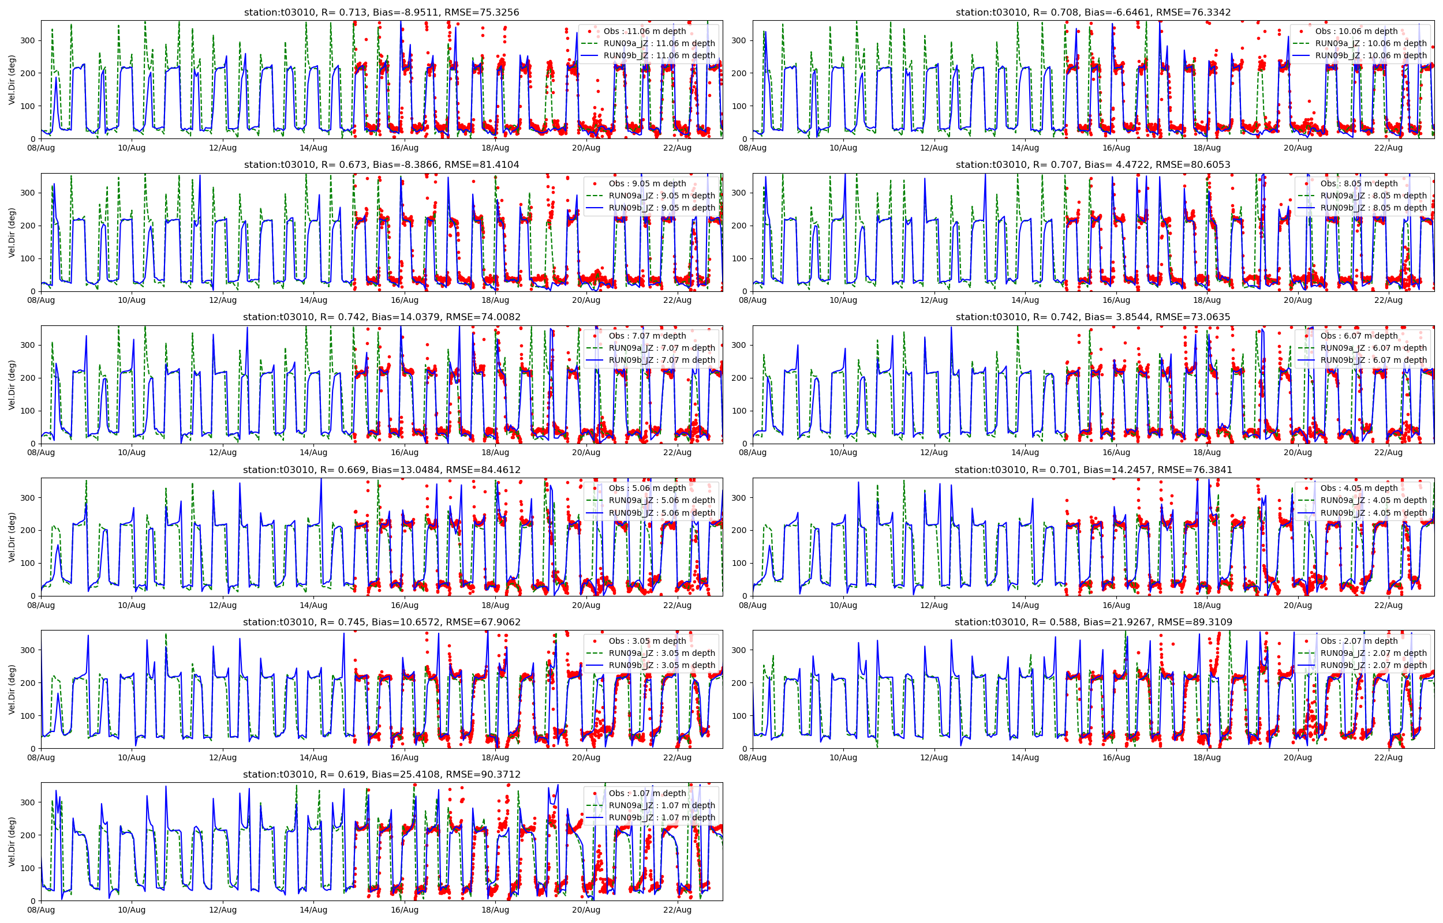Click green dashed RUN09a_JZ sample in 10.06 m legend
This screenshot has height=923, width=1443.
pyautogui.click(x=1302, y=43)
